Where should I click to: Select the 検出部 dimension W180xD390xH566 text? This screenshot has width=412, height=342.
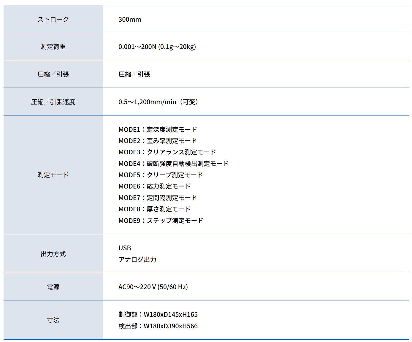click(159, 326)
